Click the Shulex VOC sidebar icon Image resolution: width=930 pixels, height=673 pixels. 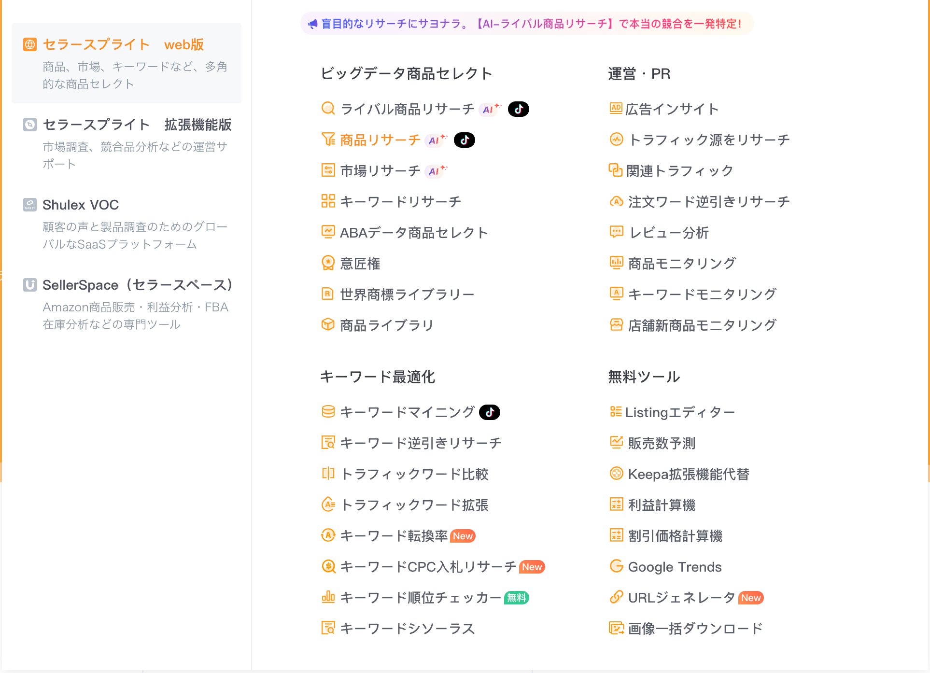tap(29, 205)
